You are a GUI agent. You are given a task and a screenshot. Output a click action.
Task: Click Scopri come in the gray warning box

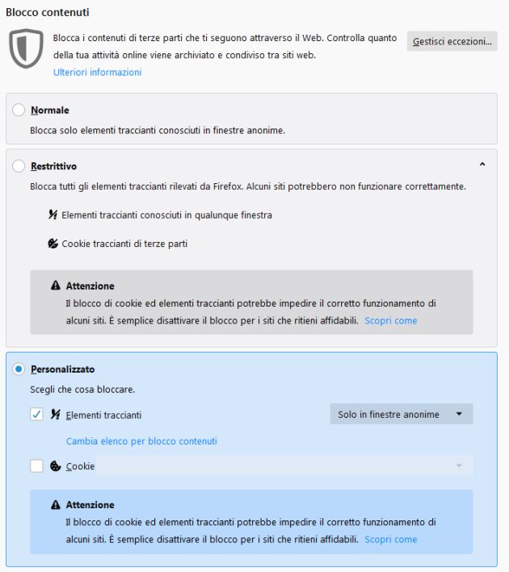pos(390,320)
